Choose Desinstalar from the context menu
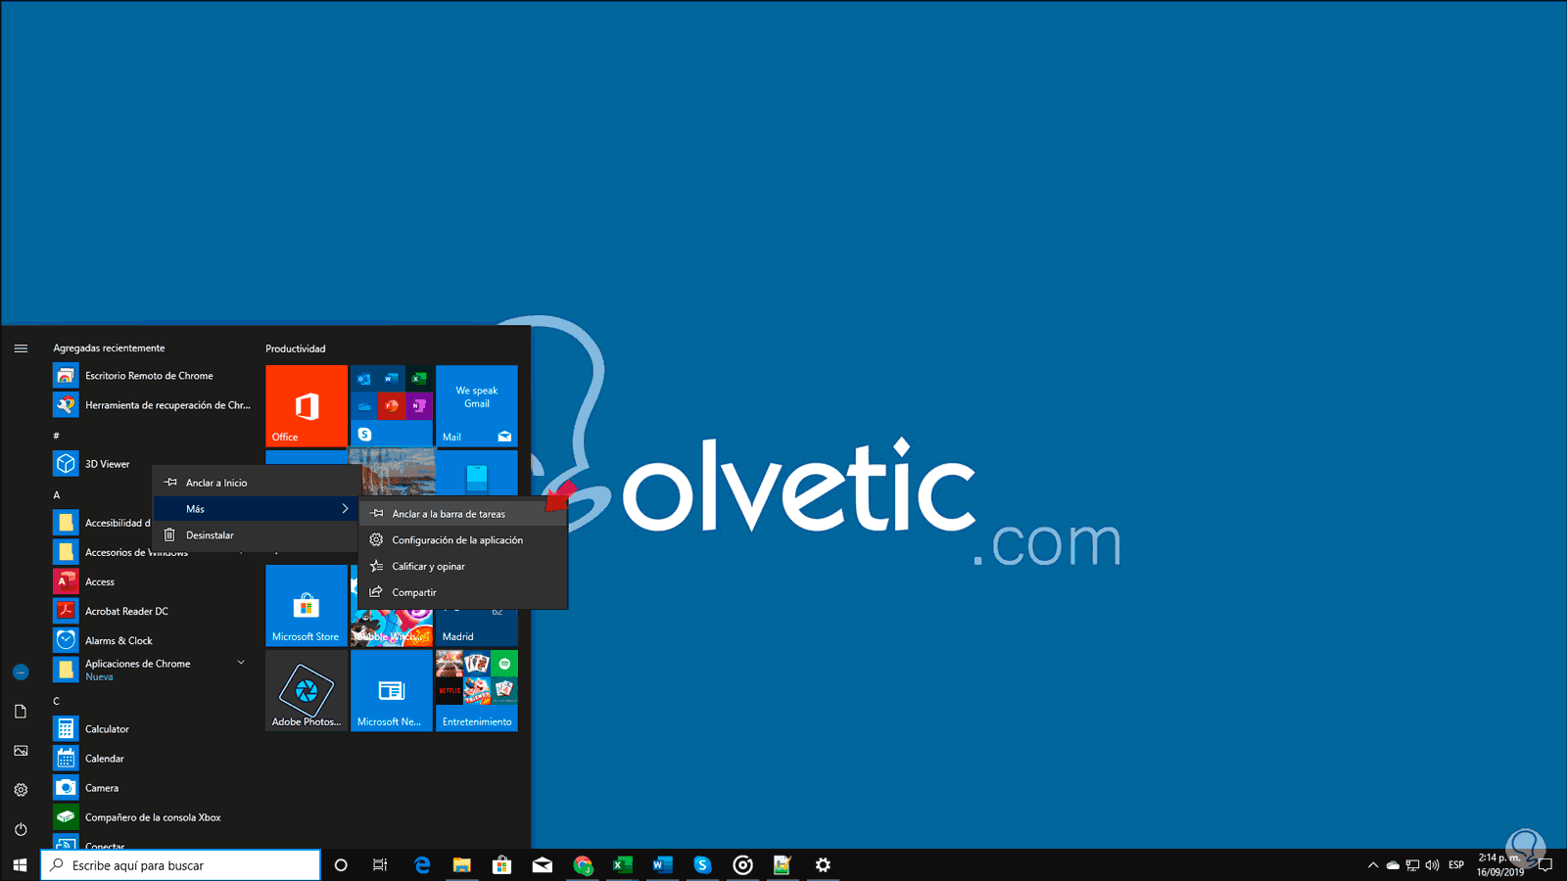This screenshot has width=1567, height=881. pyautogui.click(x=257, y=535)
